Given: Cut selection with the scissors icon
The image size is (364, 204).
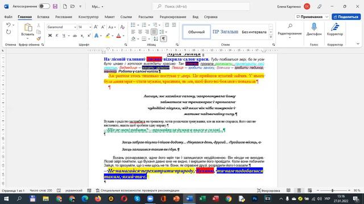Looking at the screenshot, I should point(39,25).
